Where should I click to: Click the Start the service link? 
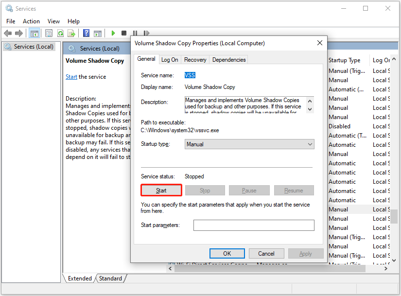[x=71, y=76]
